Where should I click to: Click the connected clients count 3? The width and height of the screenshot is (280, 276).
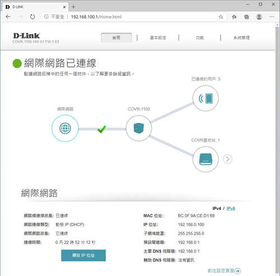pos(219,79)
